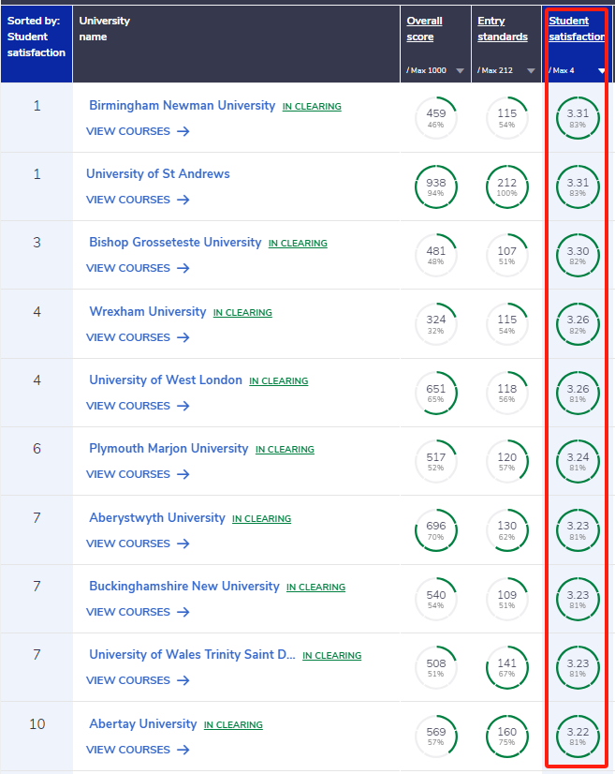Click In Clearing tag for Wrexham University
This screenshot has width=615, height=774.
click(242, 312)
